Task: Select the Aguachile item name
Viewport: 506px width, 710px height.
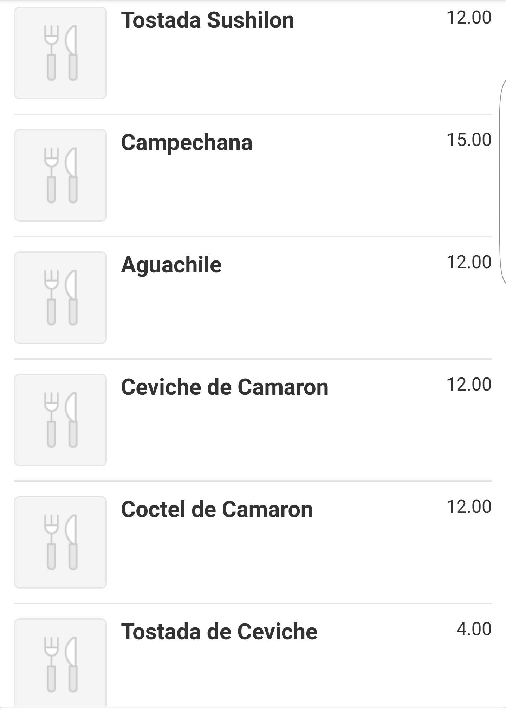Action: click(171, 265)
